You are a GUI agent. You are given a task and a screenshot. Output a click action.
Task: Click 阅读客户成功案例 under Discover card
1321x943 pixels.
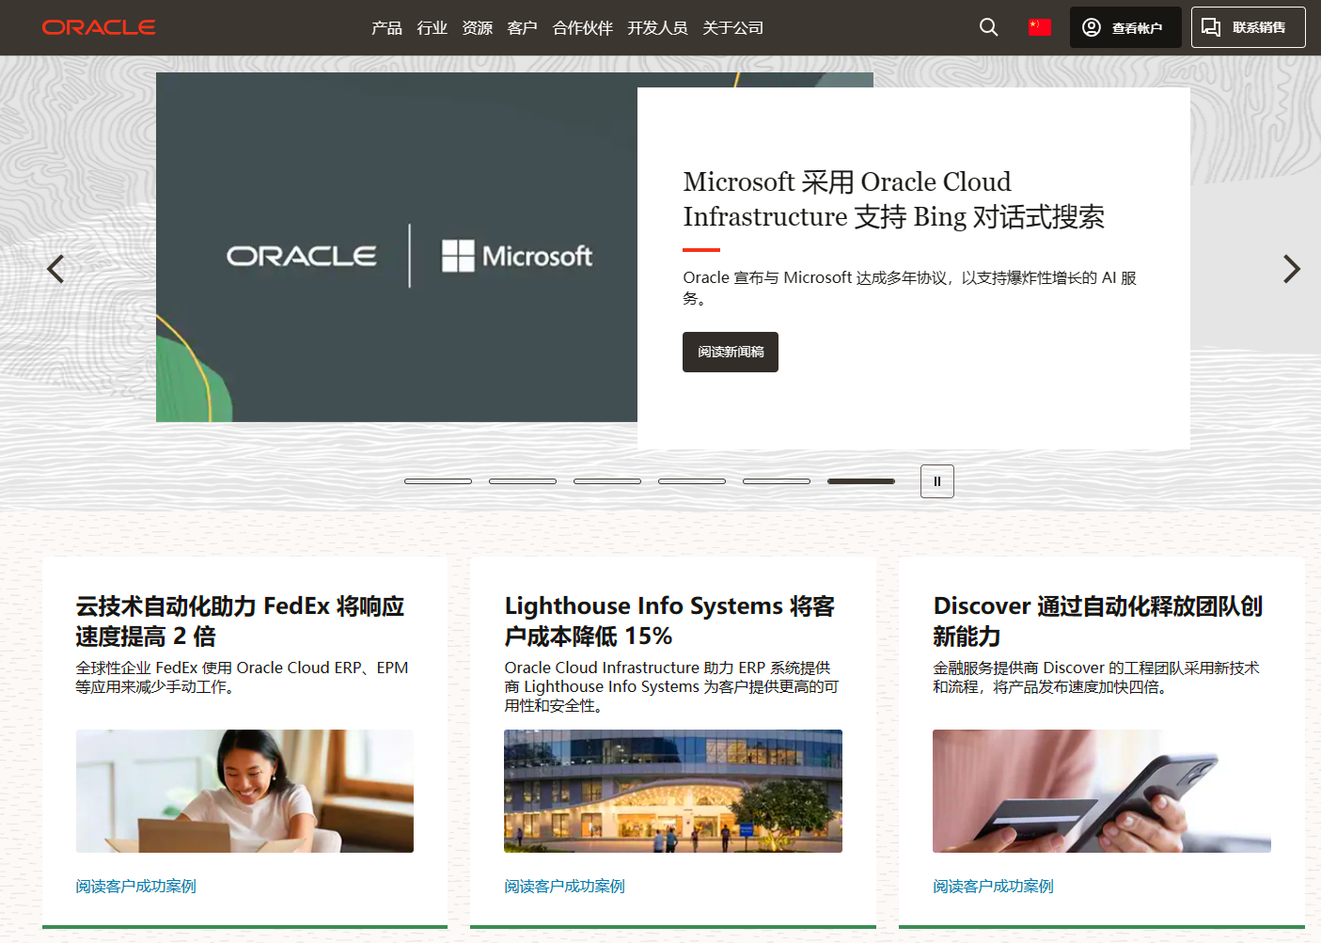tap(993, 886)
